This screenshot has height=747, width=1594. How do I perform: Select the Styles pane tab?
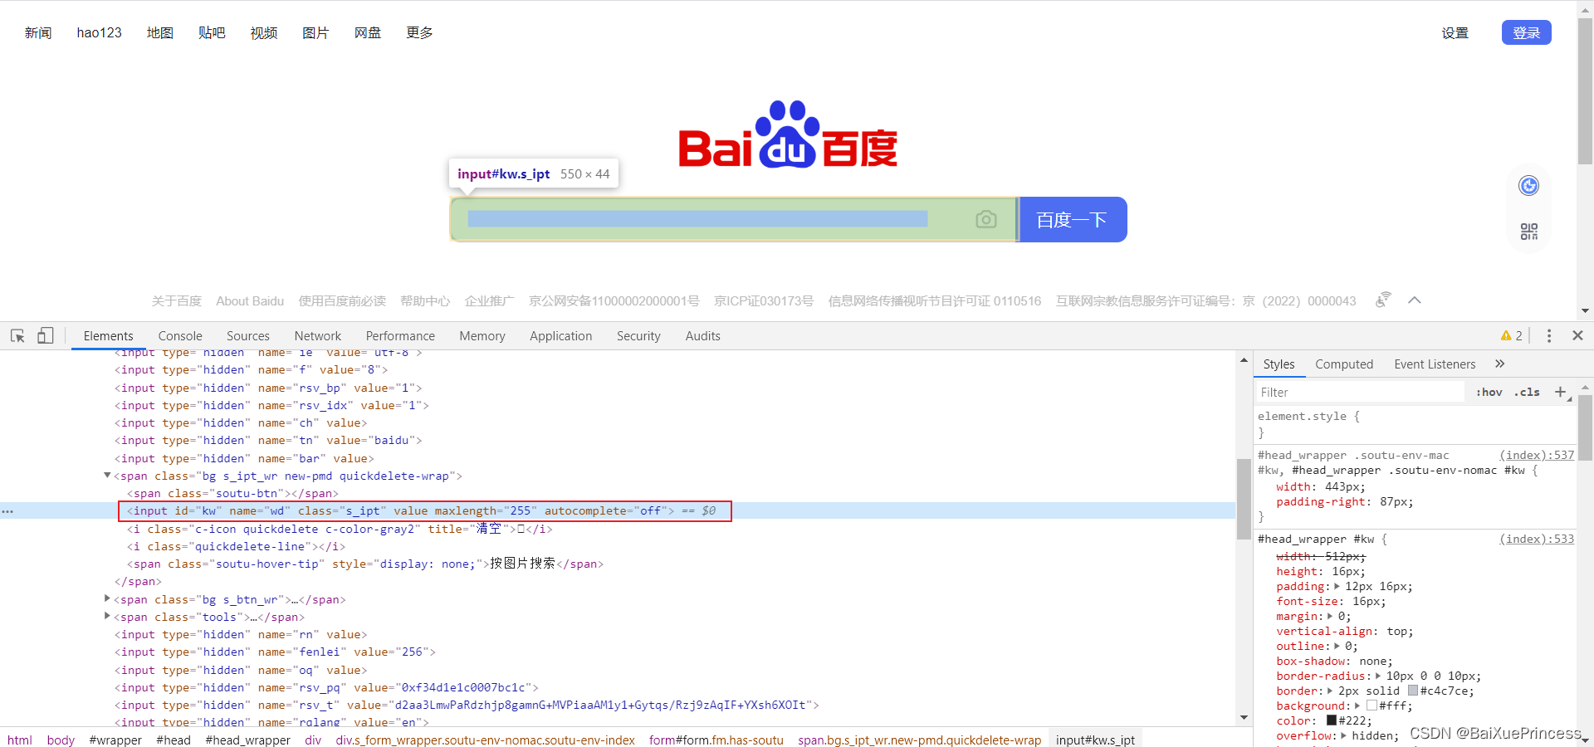pyautogui.click(x=1279, y=364)
